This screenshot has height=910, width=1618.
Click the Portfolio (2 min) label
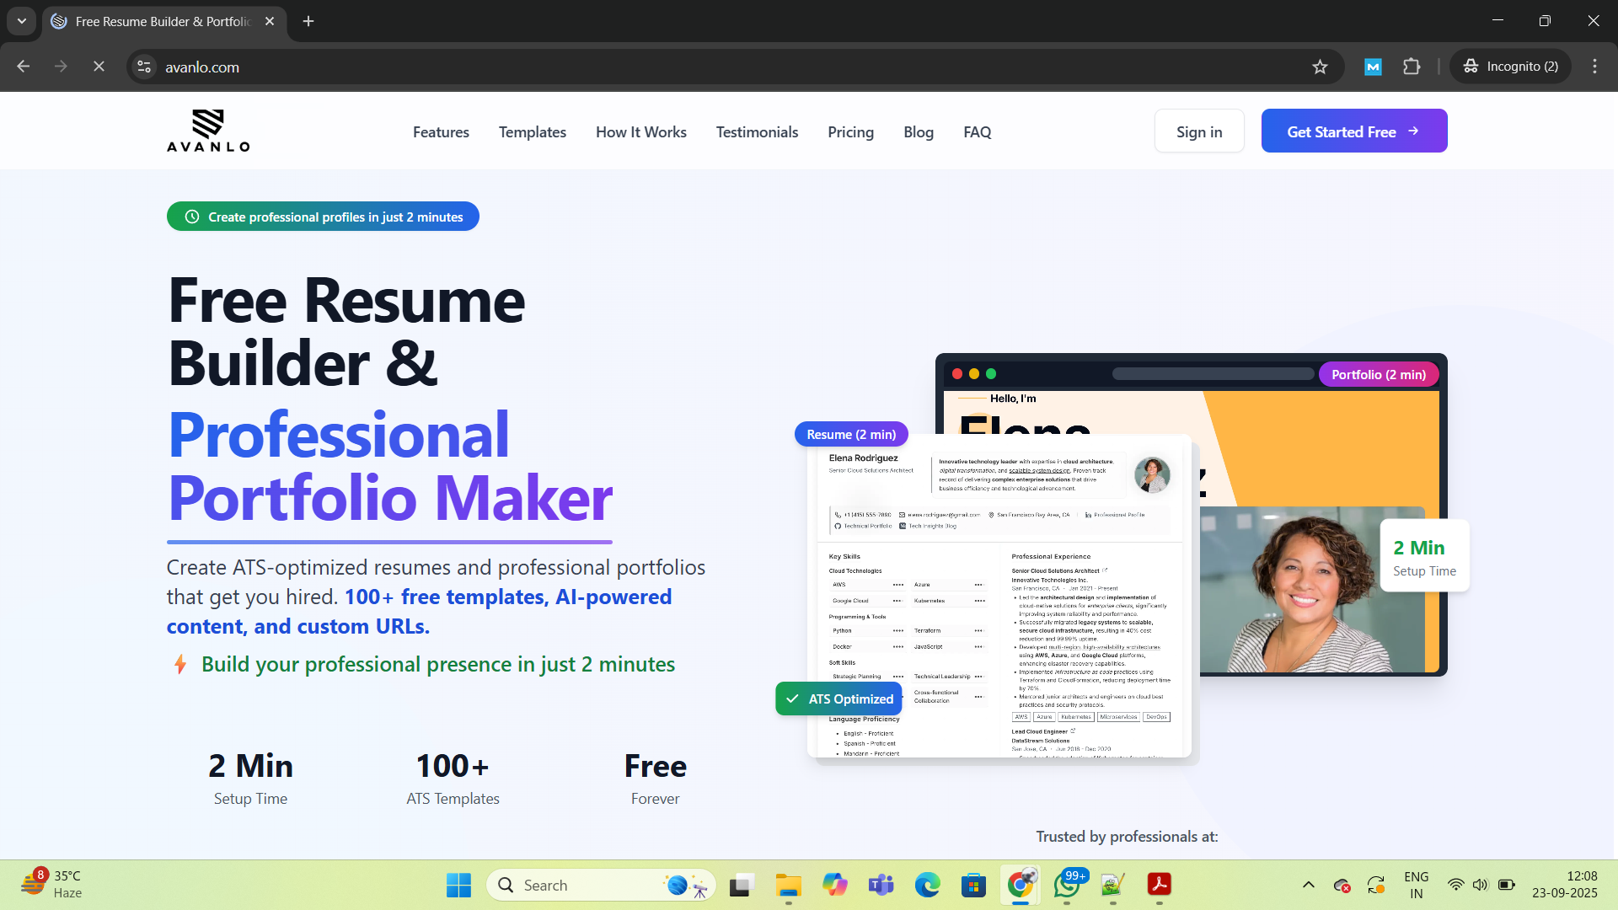point(1379,375)
